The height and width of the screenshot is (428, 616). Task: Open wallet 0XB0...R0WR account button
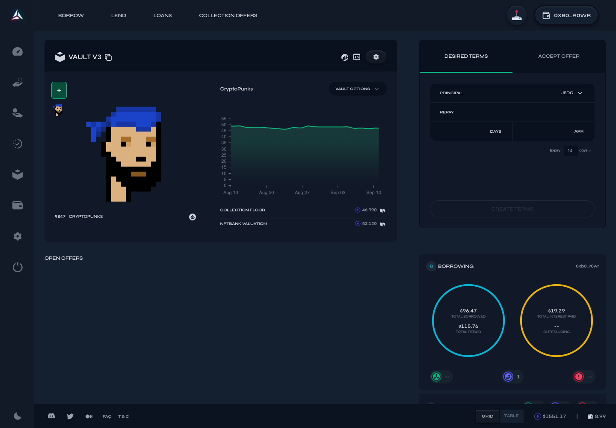tap(566, 15)
